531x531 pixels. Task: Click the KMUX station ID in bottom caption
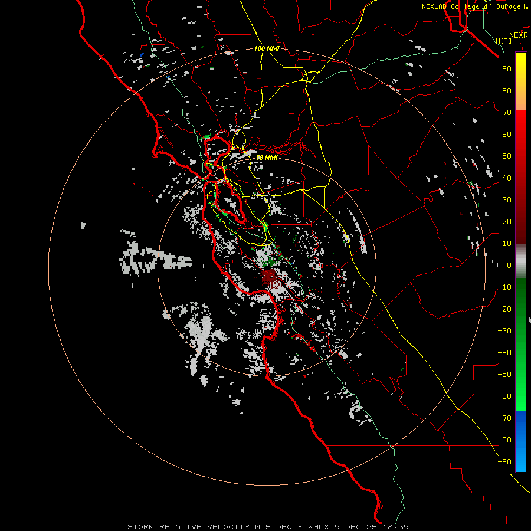[x=319, y=527]
